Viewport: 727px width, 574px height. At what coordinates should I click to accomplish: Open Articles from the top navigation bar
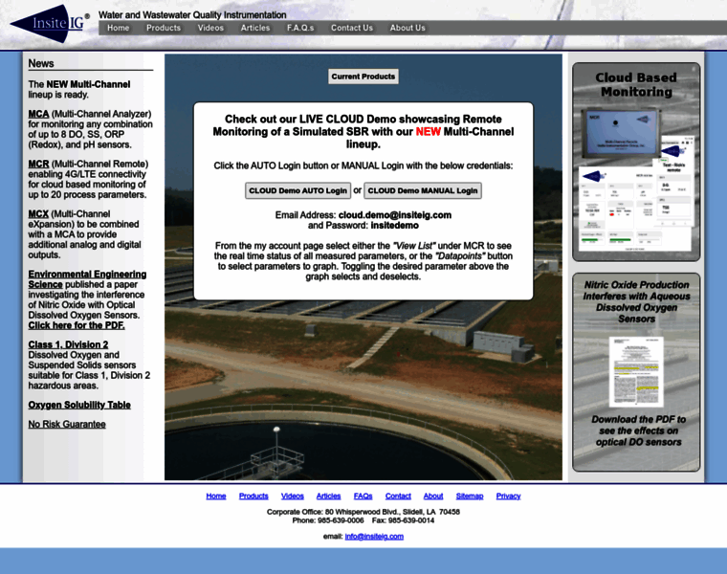click(255, 28)
